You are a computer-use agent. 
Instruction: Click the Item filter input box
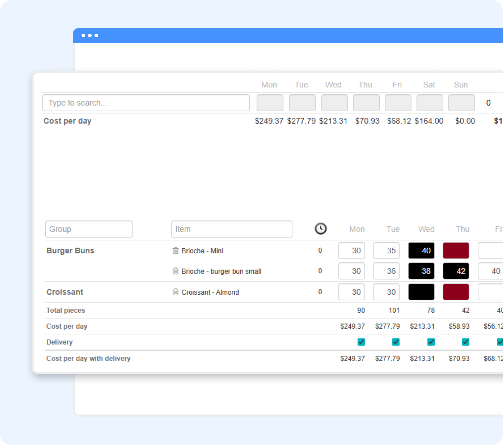point(231,229)
